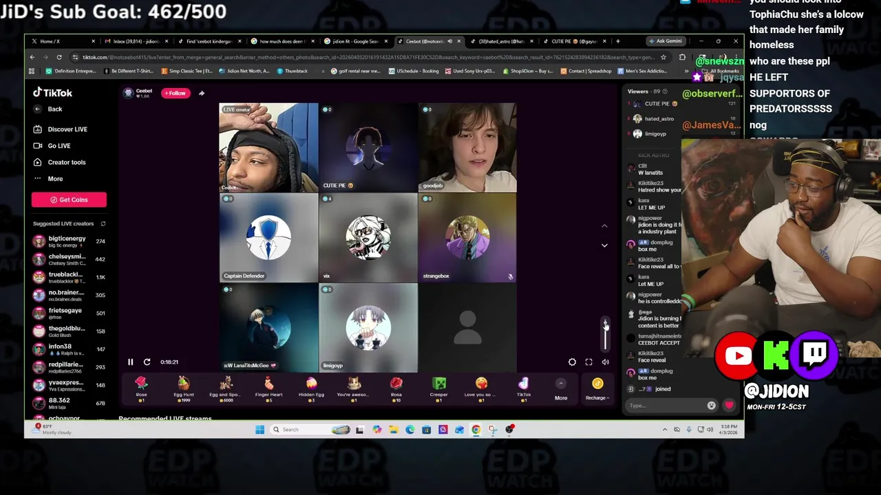This screenshot has width=881, height=495.
Task: Send the Creeper gift
Action: (x=439, y=388)
